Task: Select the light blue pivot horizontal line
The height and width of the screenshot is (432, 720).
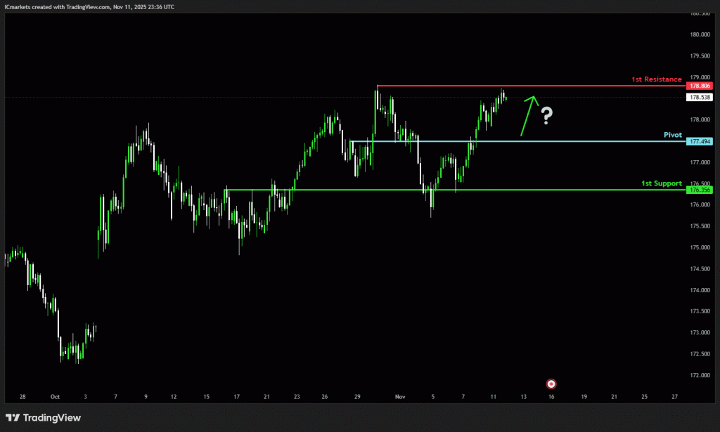Action: coord(562,141)
